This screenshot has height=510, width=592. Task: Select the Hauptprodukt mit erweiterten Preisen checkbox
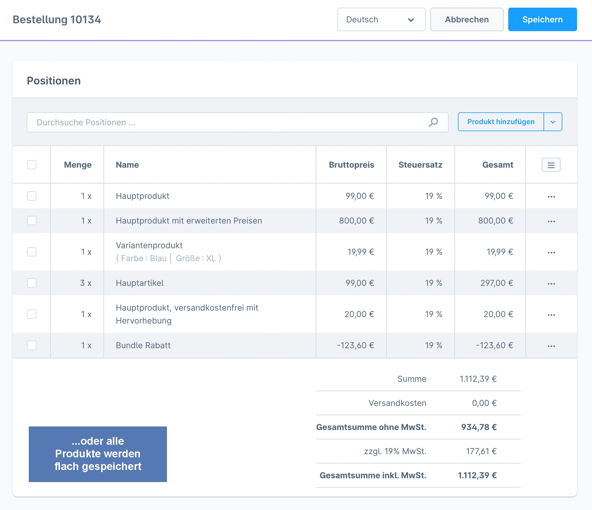click(32, 221)
